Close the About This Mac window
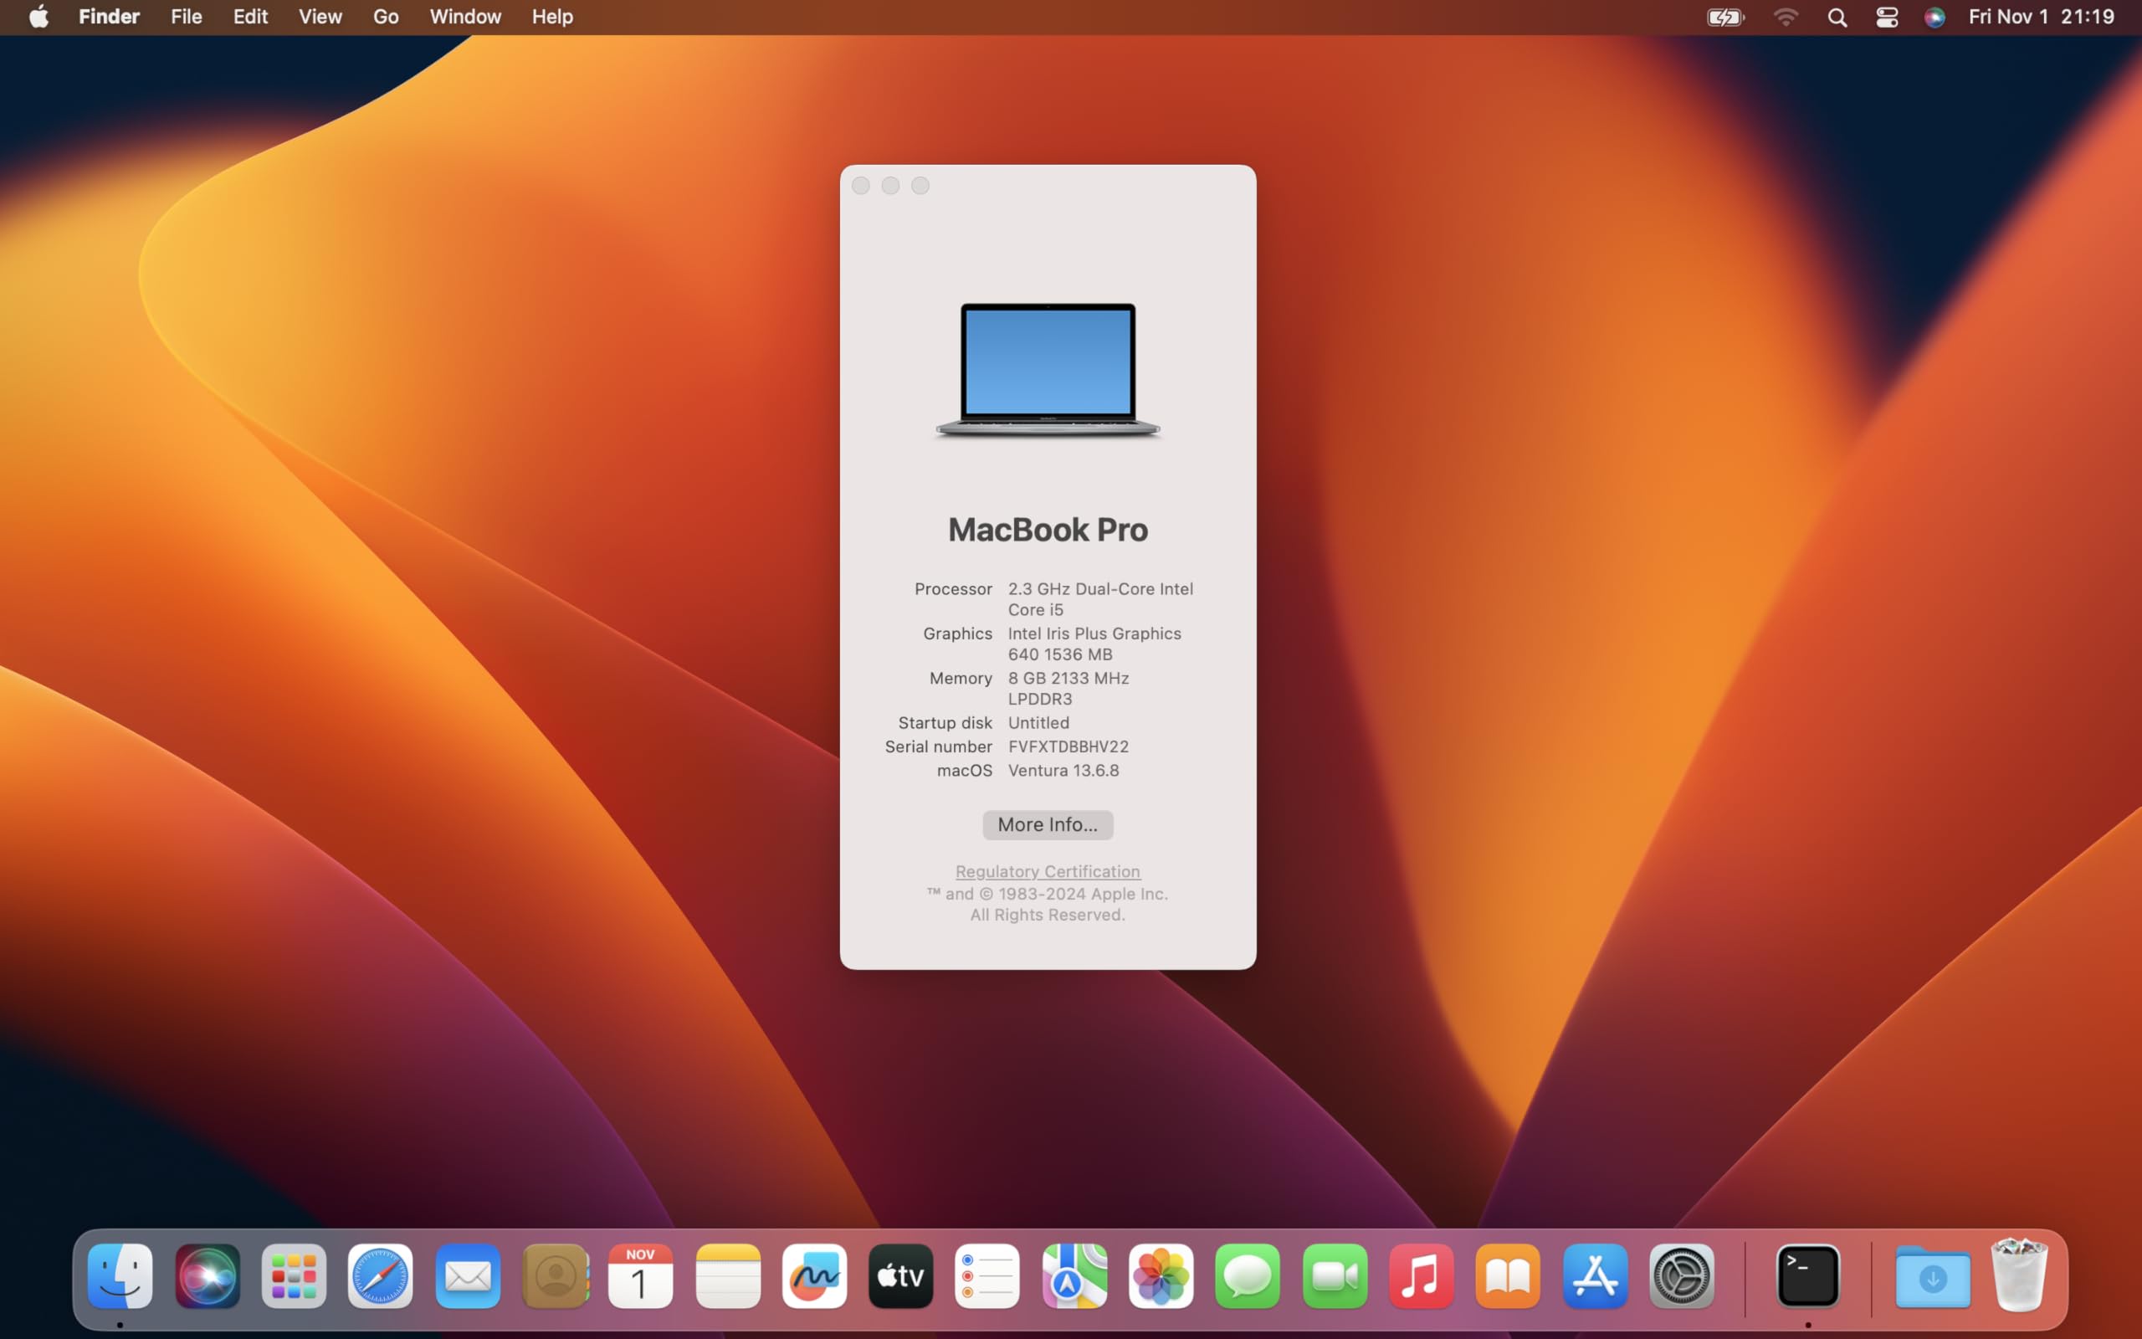 click(x=860, y=185)
